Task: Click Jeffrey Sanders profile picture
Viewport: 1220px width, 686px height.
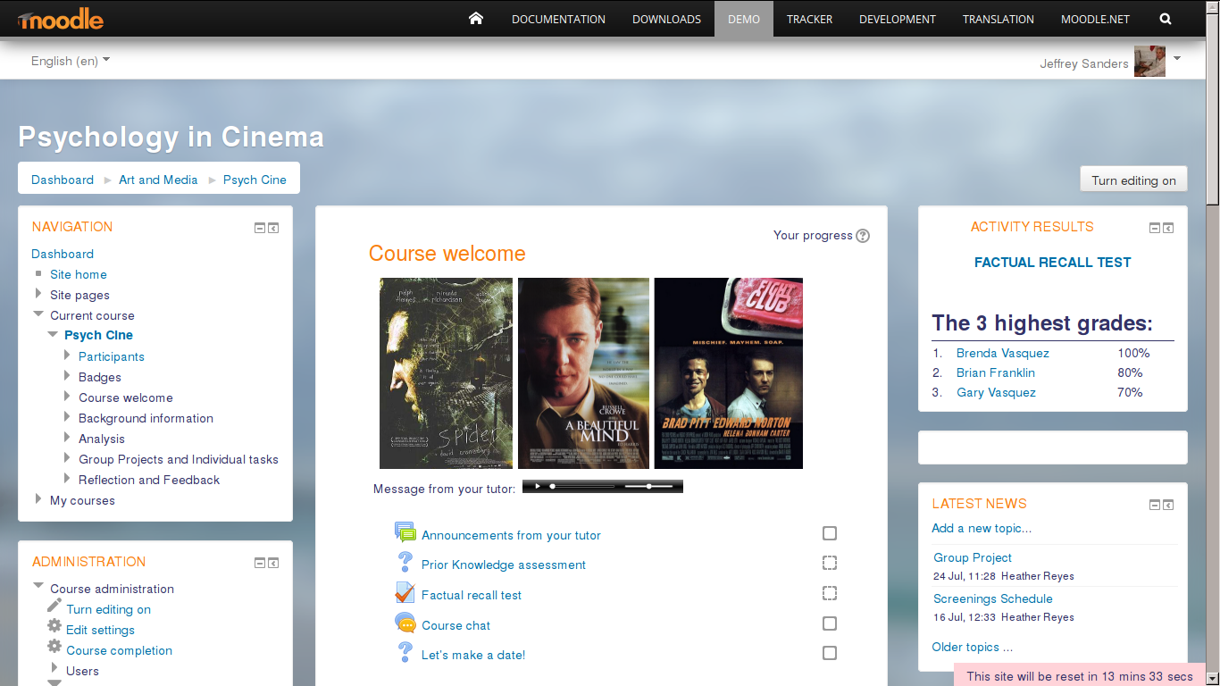Action: (1149, 62)
